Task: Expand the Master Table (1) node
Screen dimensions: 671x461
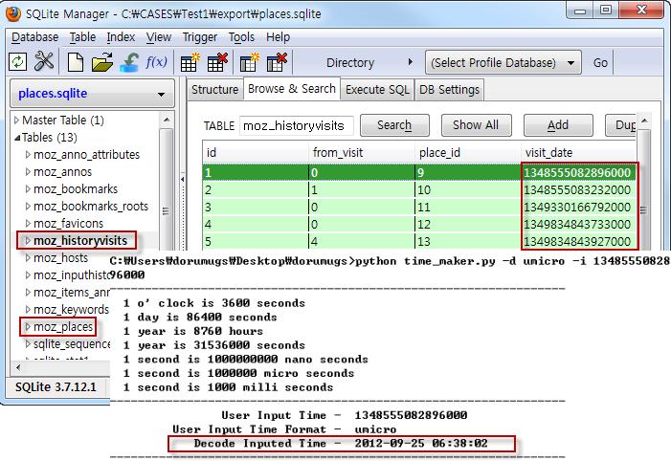Action: [16, 121]
